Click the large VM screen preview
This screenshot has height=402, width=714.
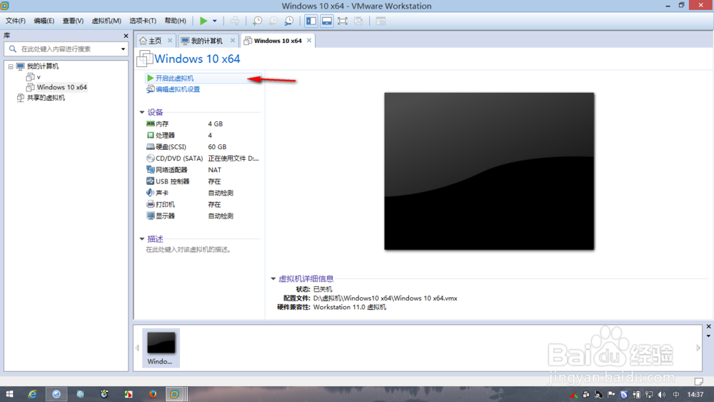[x=489, y=171]
